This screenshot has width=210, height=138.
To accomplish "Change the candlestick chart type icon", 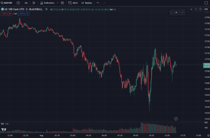I will pyautogui.click(x=34, y=3).
